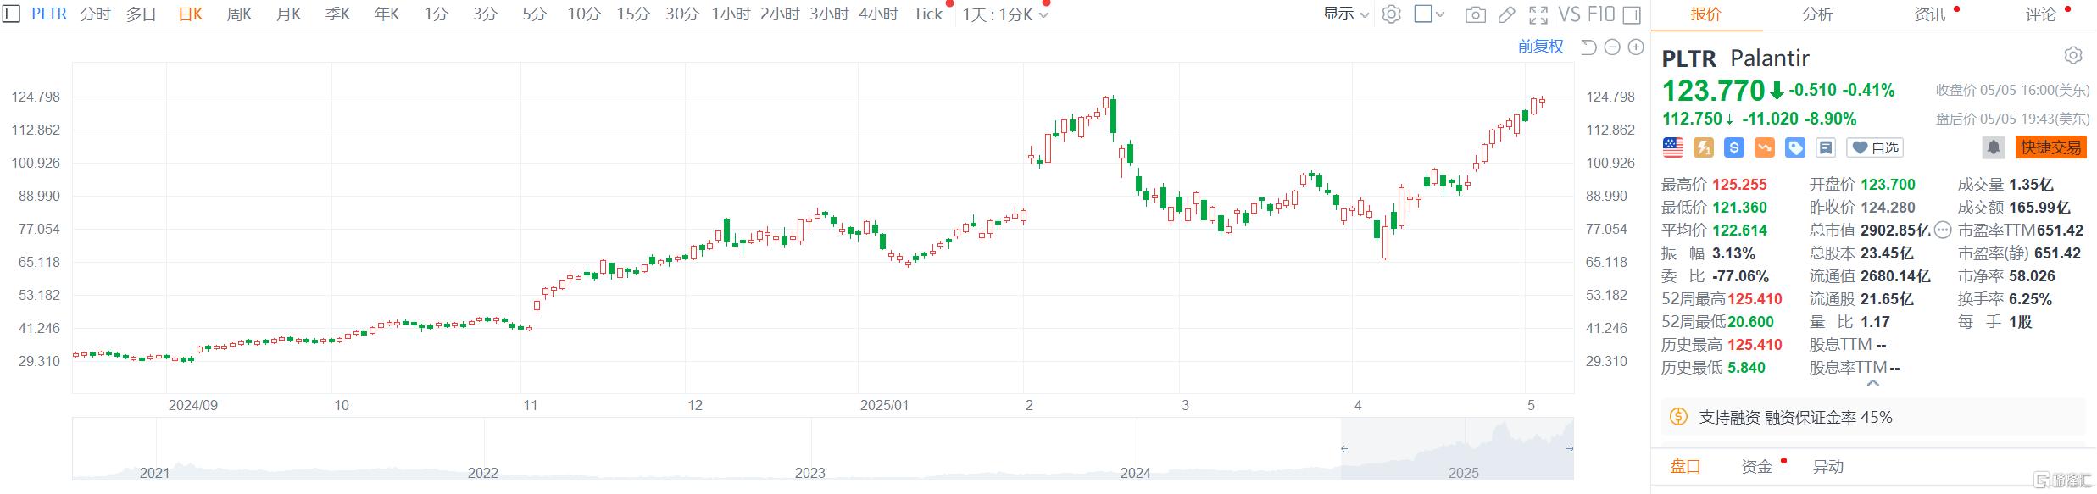Screen dimensions: 2097x494
Task: Open quote panel settings gear beside Palantir
Action: [x=2072, y=56]
